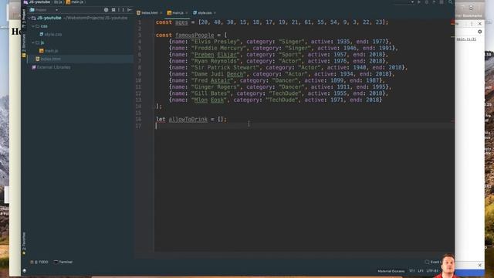Open the browser devtools settings gear
The width and height of the screenshot is (494, 278).
479,32
